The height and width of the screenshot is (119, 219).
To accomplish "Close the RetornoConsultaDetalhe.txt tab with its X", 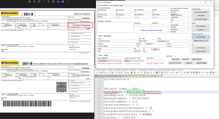I will click(161, 76).
